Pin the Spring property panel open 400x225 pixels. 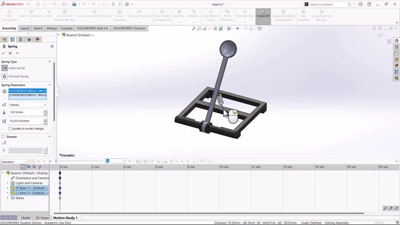[x=17, y=53]
